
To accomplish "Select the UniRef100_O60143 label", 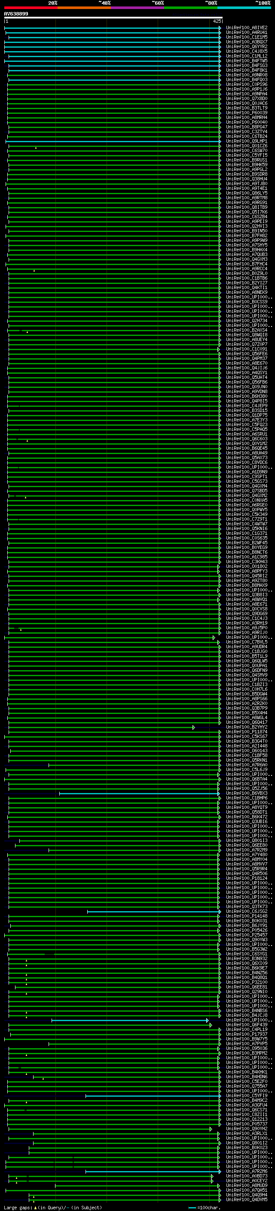I will pos(247,750).
